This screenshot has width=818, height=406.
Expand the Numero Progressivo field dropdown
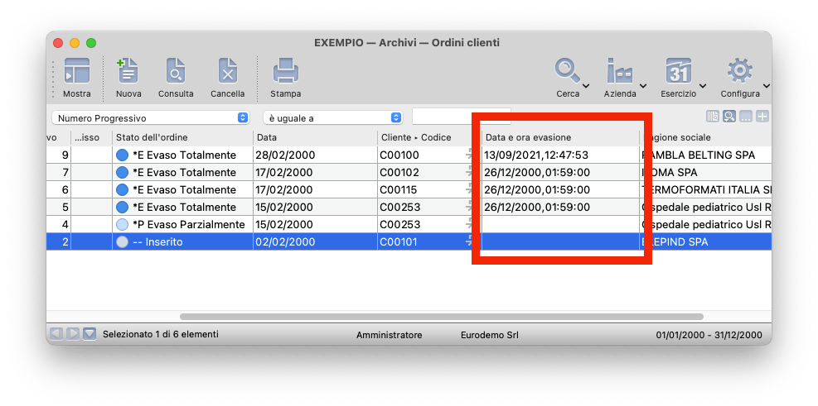click(x=242, y=118)
